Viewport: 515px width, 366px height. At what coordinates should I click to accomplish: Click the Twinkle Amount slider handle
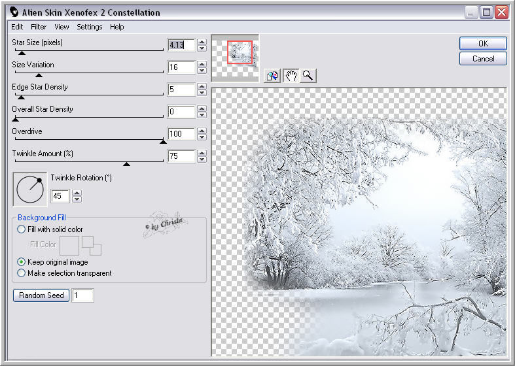(x=126, y=164)
